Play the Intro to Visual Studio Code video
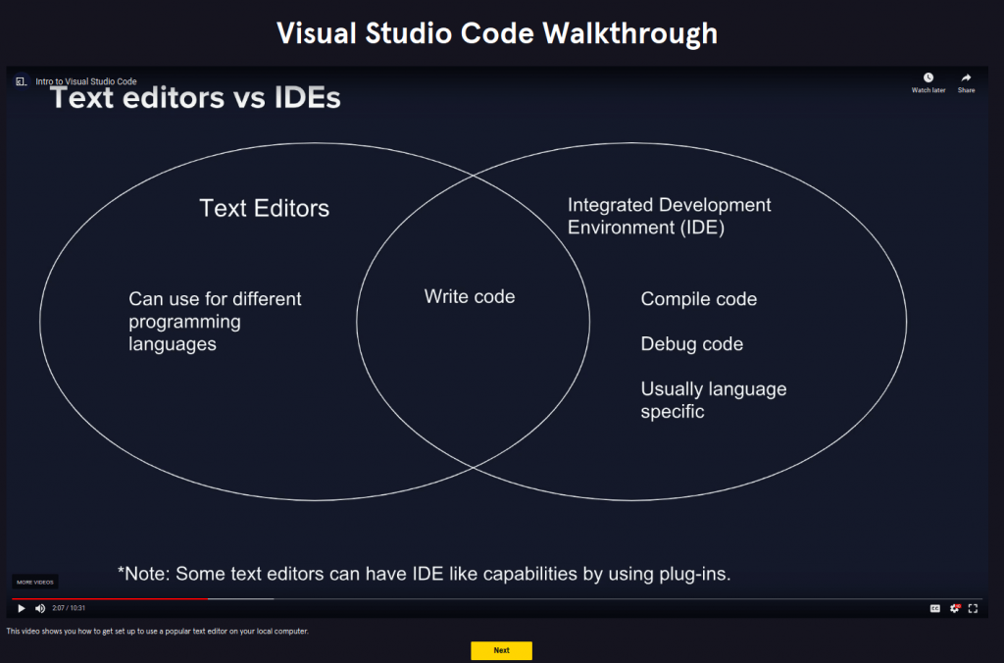Image resolution: width=1004 pixels, height=663 pixels. (22, 608)
